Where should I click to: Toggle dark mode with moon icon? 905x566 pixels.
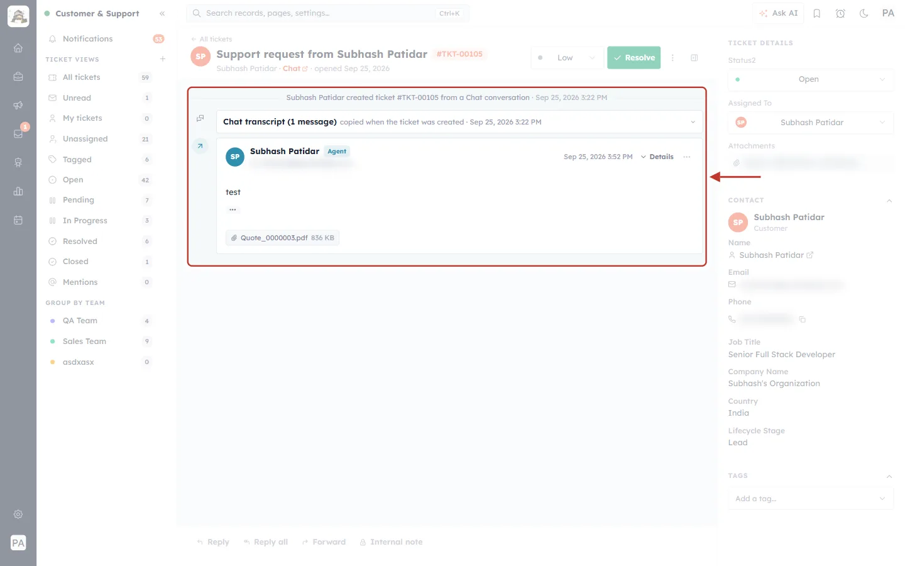864,13
